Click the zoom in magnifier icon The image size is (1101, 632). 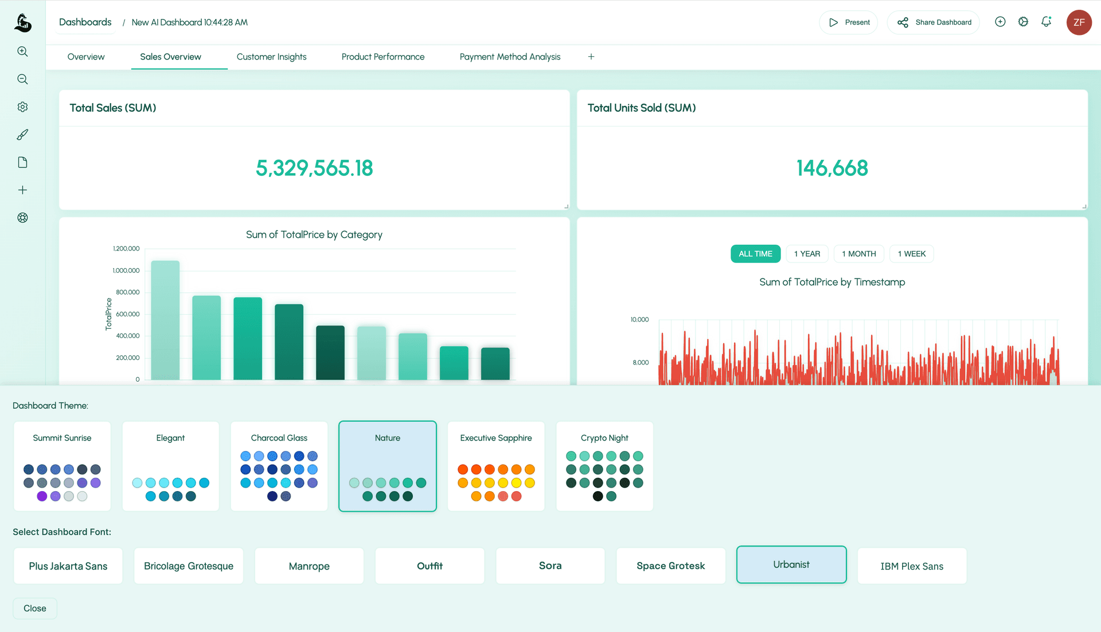[x=22, y=52]
